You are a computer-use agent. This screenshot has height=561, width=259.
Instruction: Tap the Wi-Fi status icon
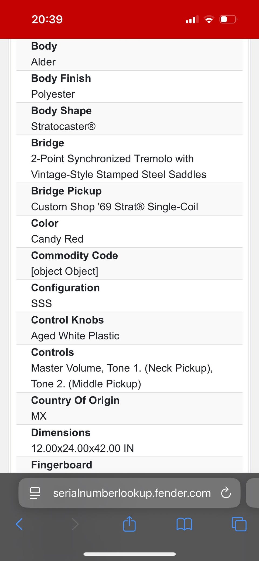click(209, 19)
